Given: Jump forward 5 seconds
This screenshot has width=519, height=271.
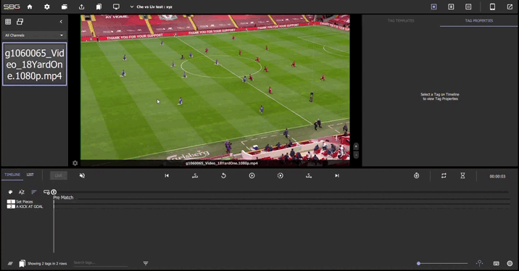Looking at the screenshot, I should [309, 175].
